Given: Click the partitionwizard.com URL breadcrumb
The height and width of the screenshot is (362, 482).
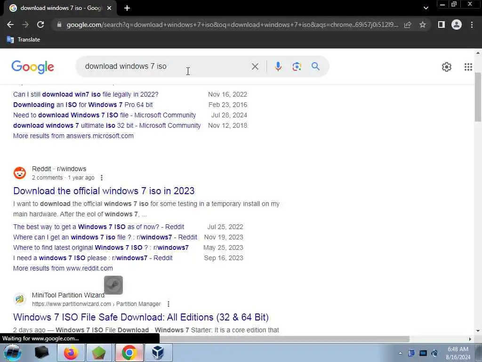Looking at the screenshot, I should tap(96, 304).
